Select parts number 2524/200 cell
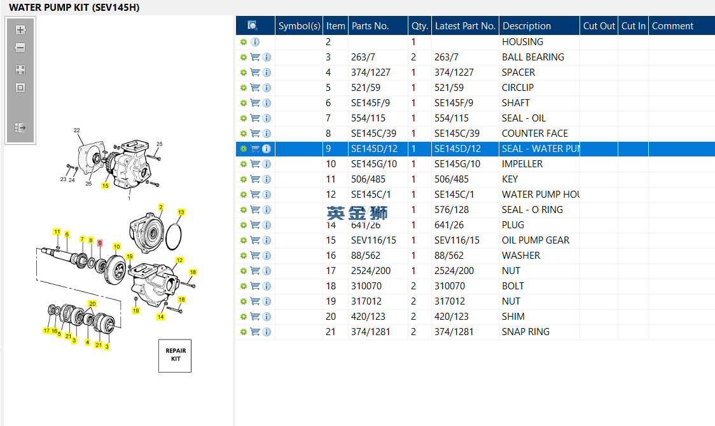The width and height of the screenshot is (715, 426). click(378, 271)
